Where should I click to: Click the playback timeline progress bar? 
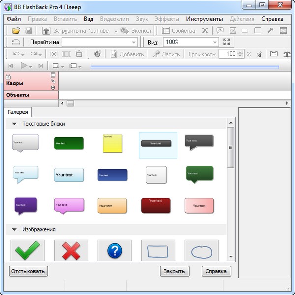(184, 67)
